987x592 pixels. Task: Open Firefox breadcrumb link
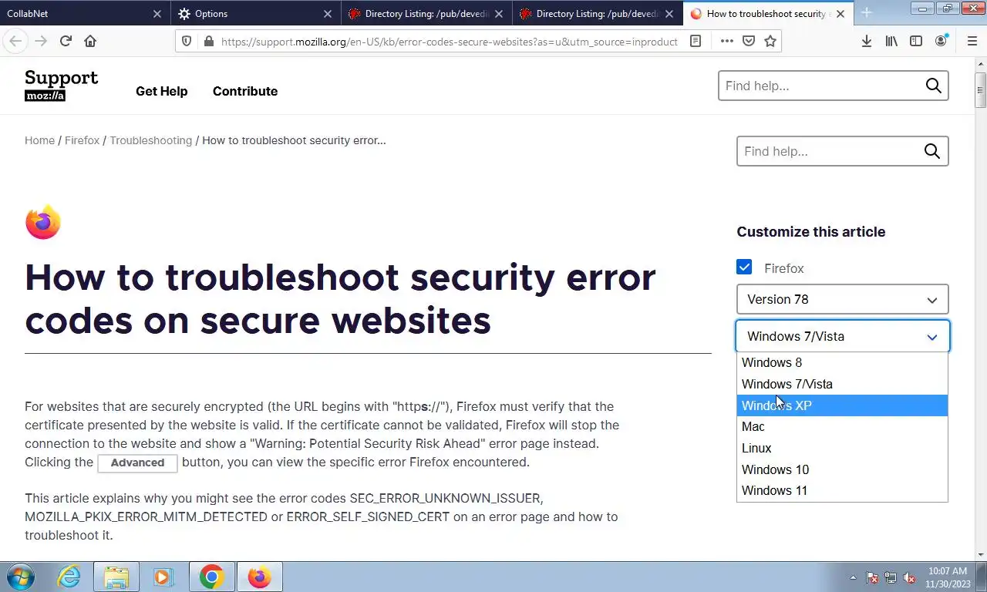tap(82, 140)
